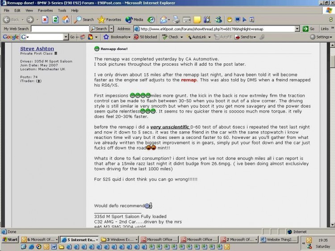Click the green Go button
The width and height of the screenshot is (335, 251).
(x=309, y=29)
